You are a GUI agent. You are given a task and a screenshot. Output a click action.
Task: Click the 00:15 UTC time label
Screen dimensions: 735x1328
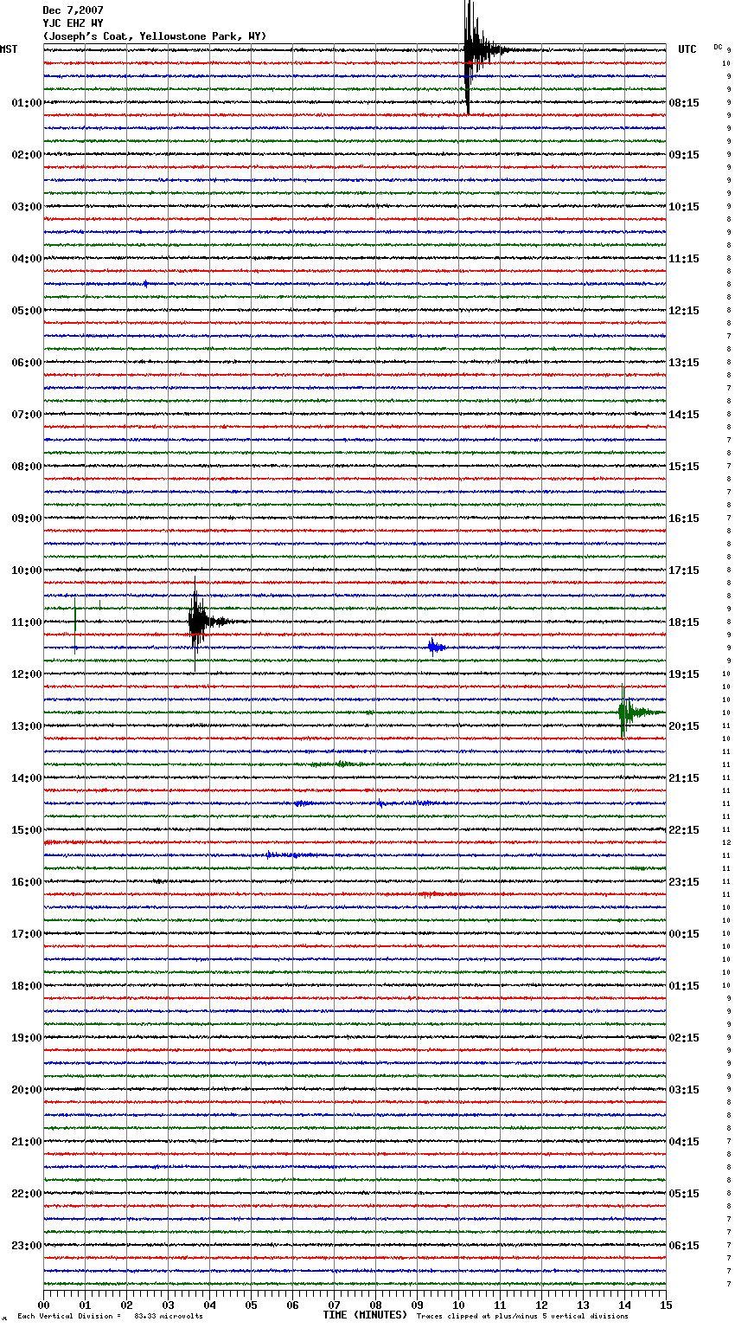click(684, 933)
